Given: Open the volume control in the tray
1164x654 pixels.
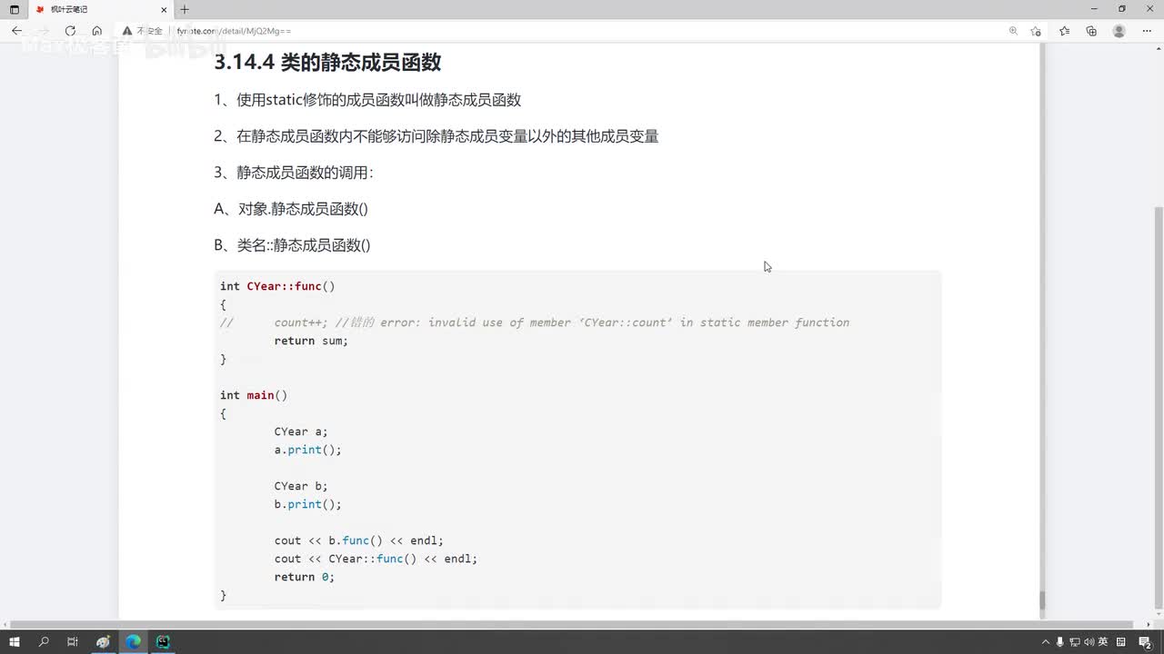Looking at the screenshot, I should pyautogui.click(x=1089, y=642).
